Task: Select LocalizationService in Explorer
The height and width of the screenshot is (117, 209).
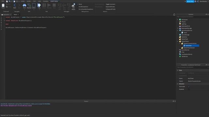Action: click(x=187, y=54)
